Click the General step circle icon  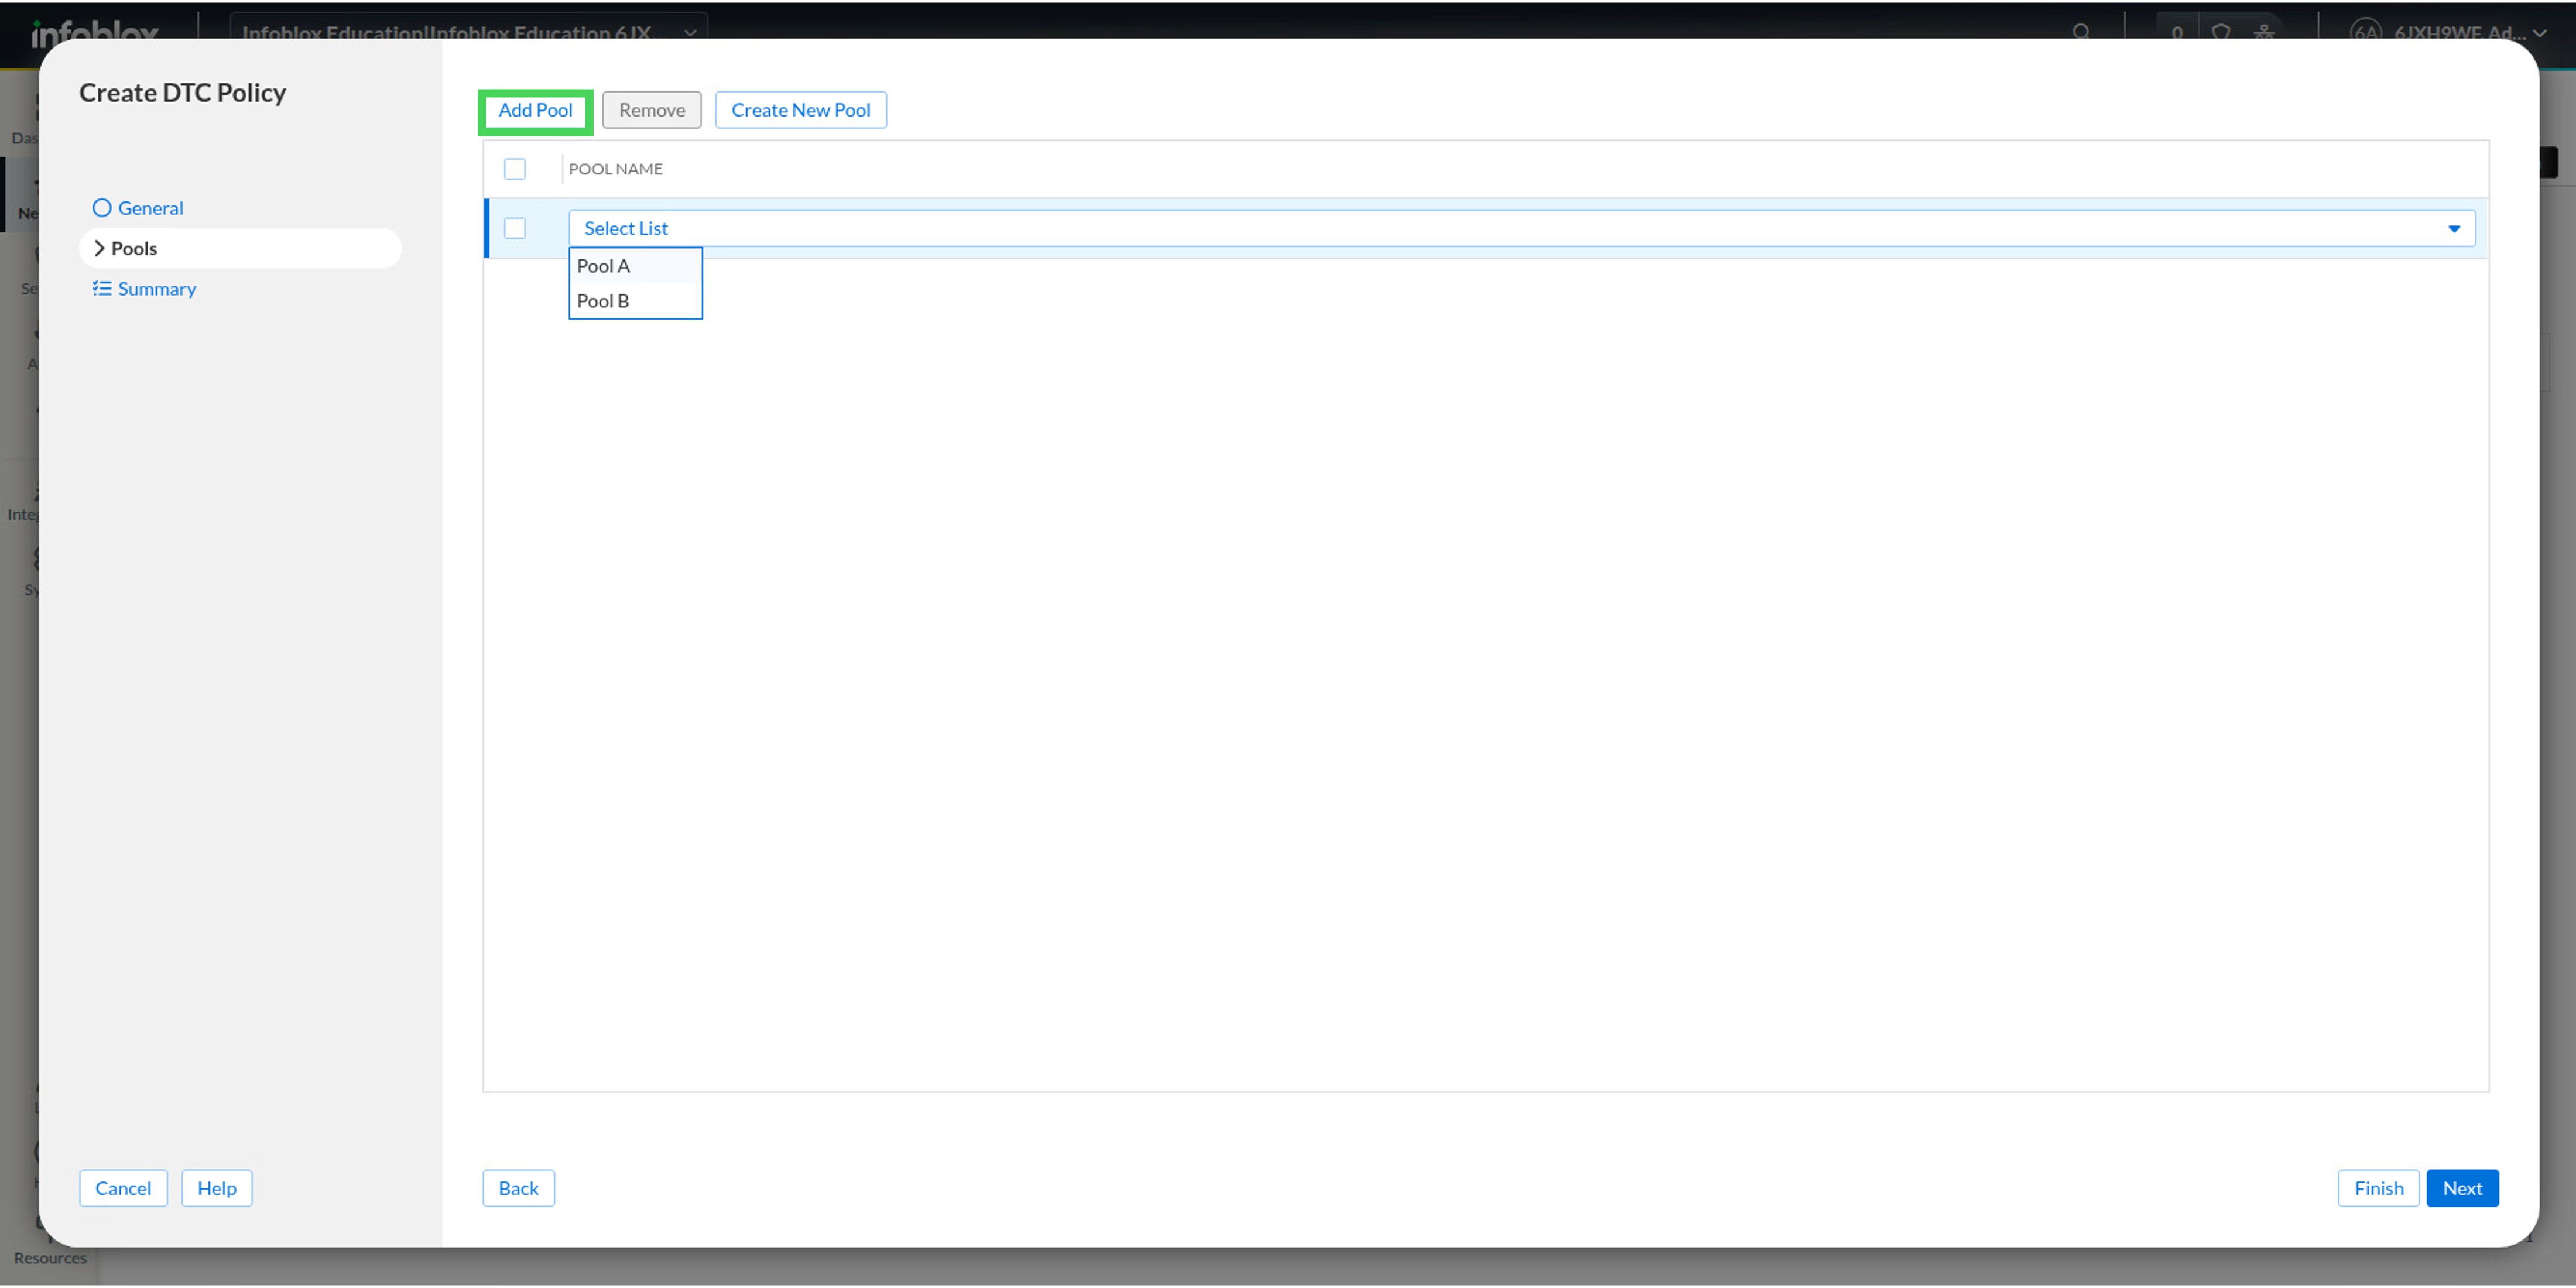[102, 208]
